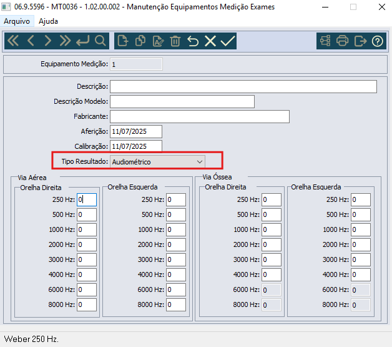
Task: Open the search magnifier icon
Action: coord(100,41)
